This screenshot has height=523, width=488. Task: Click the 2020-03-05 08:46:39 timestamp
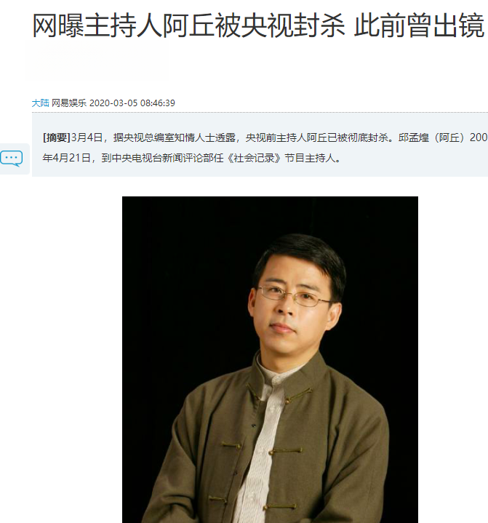(x=132, y=103)
